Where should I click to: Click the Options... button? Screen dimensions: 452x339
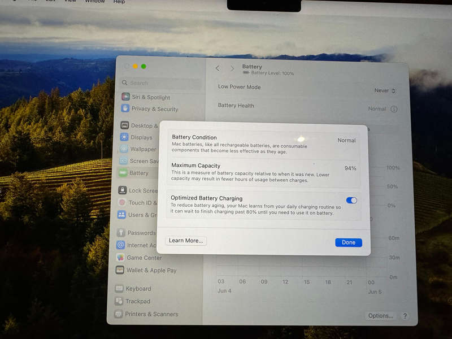click(x=380, y=316)
